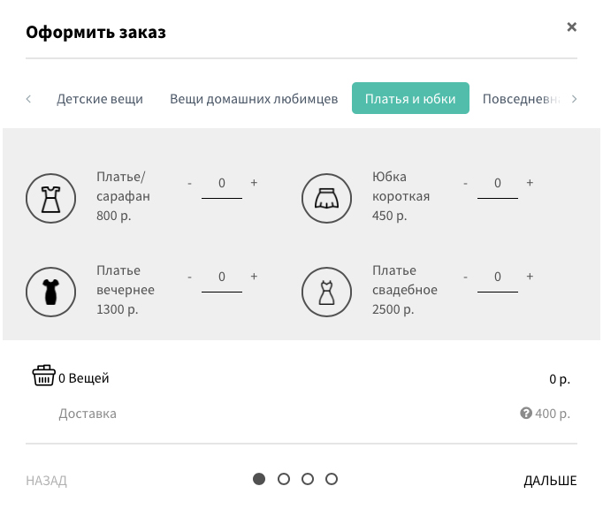Screen dimensions: 603x509
Task: Select the fourth step pagination dot
Action: click(x=332, y=479)
